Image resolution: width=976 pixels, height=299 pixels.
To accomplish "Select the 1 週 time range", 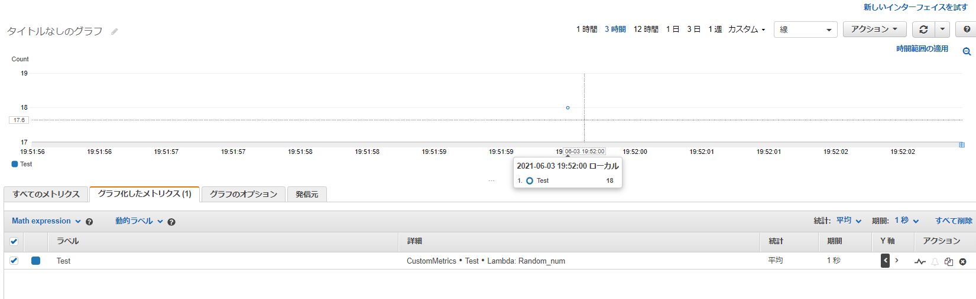I will coord(715,29).
